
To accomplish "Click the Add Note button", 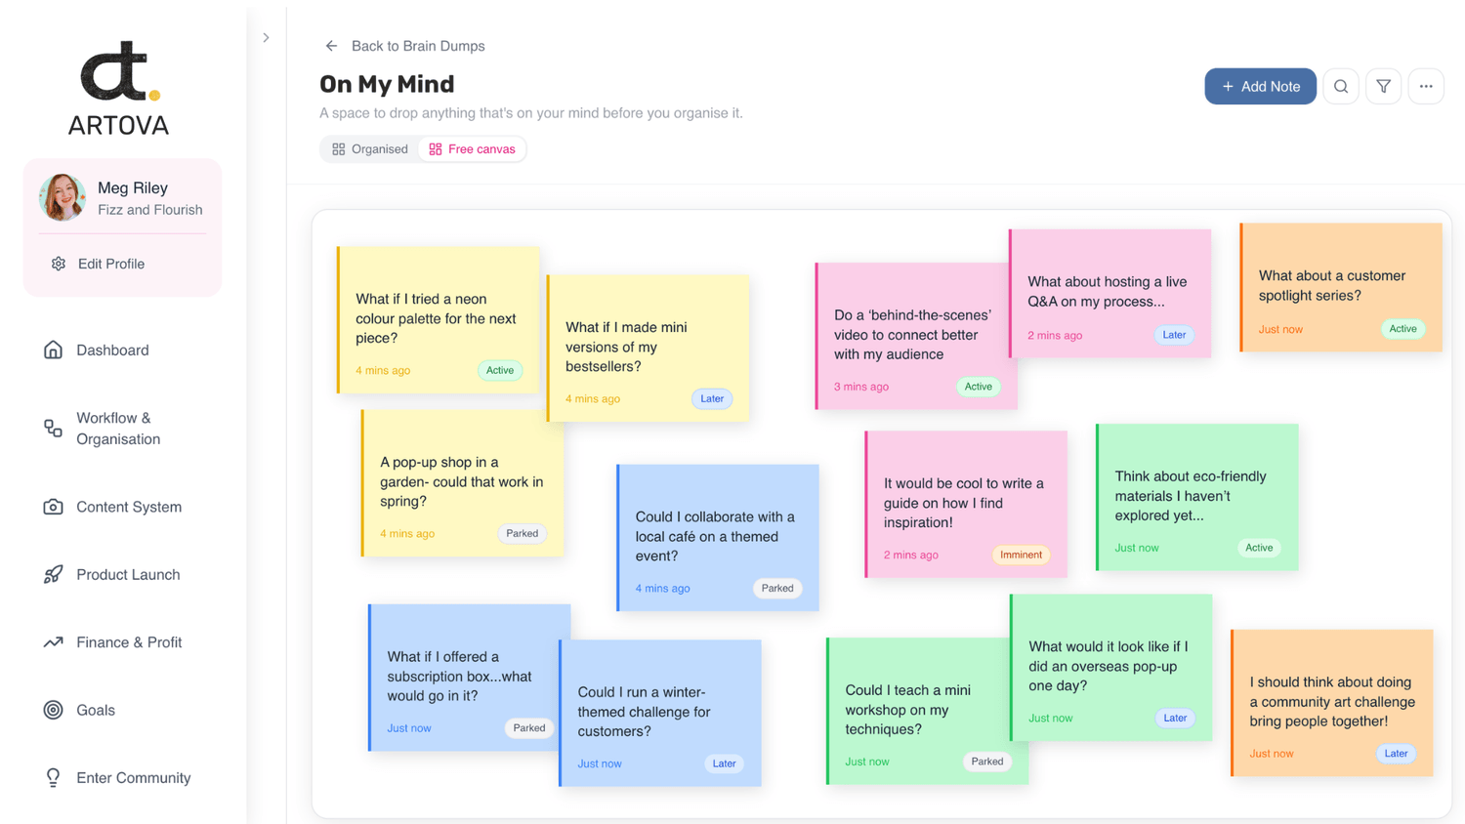I will tap(1259, 87).
